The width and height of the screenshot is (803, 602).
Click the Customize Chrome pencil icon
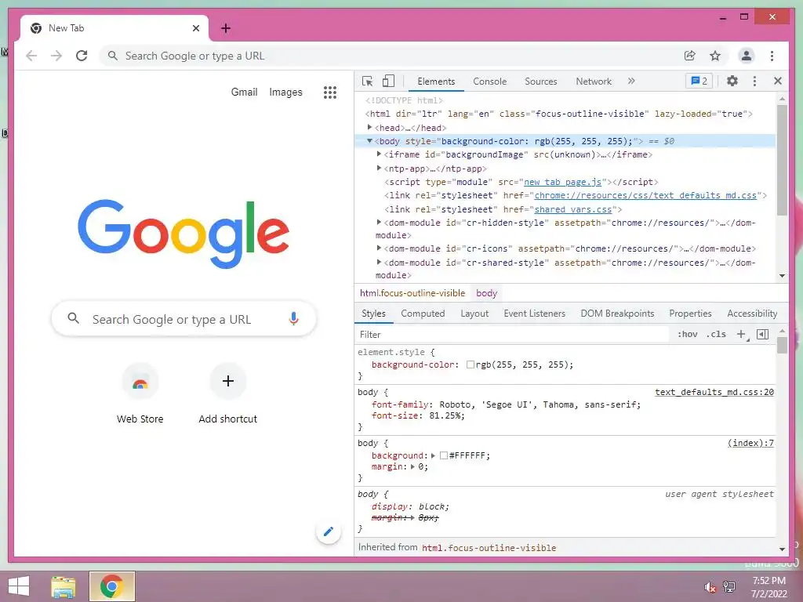click(x=329, y=531)
